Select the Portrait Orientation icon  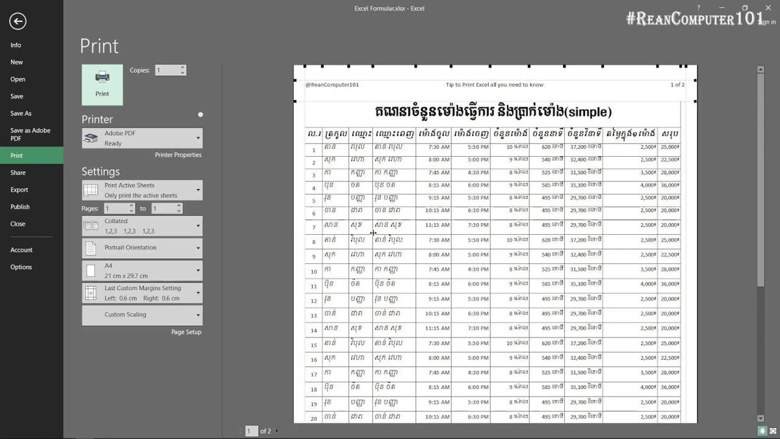tap(91, 248)
